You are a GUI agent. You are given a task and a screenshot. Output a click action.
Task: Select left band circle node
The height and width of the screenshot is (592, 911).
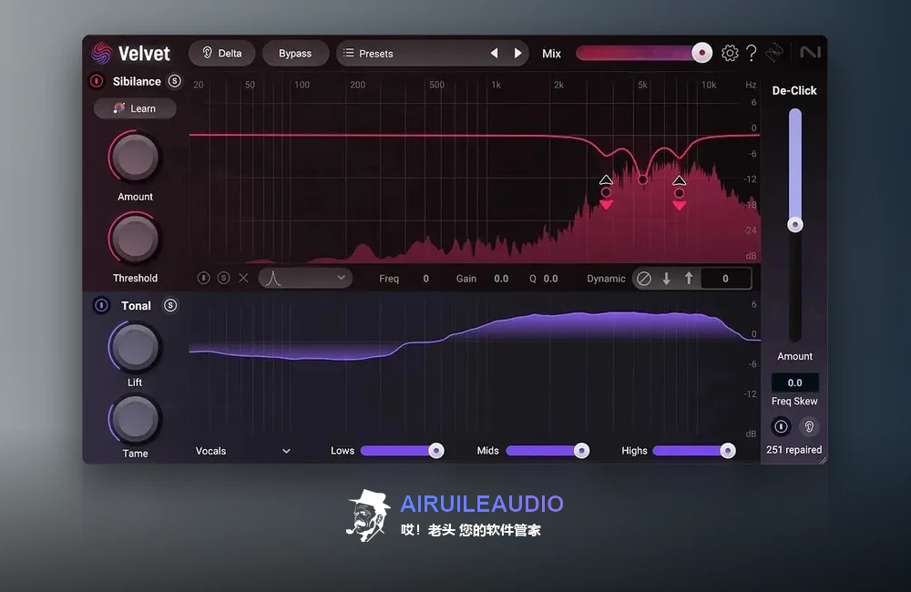[606, 192]
